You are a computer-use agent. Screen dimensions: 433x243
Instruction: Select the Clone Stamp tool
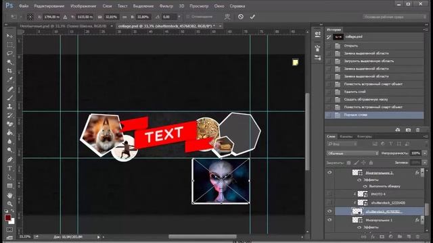click(x=9, y=107)
